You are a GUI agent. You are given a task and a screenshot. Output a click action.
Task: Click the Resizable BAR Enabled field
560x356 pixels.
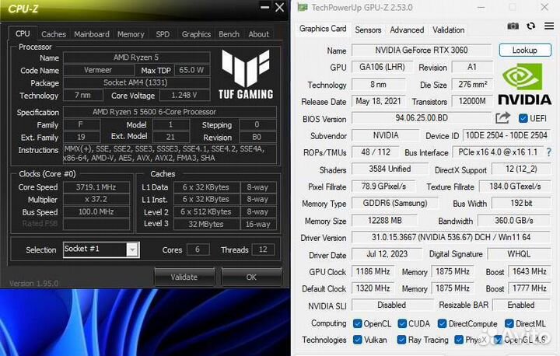(521, 305)
